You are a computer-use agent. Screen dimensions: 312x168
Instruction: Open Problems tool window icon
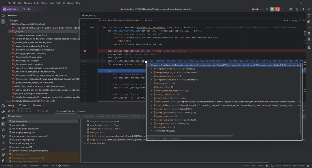click(3, 148)
